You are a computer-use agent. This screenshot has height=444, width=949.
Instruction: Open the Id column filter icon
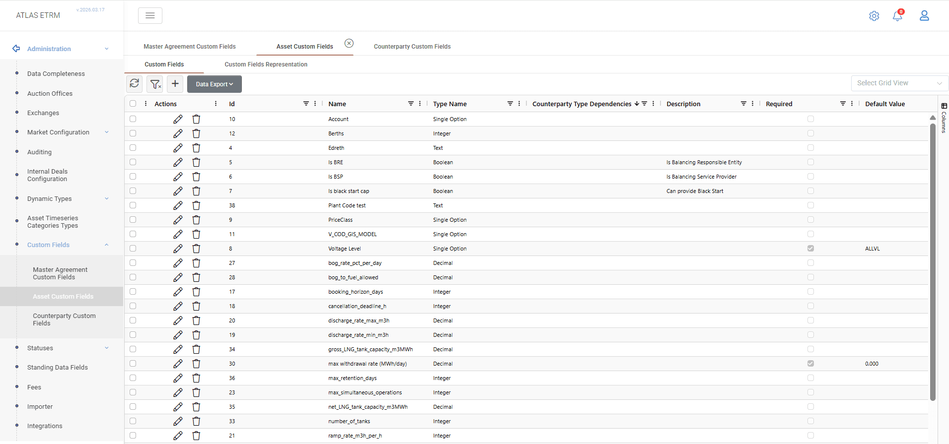pyautogui.click(x=306, y=104)
